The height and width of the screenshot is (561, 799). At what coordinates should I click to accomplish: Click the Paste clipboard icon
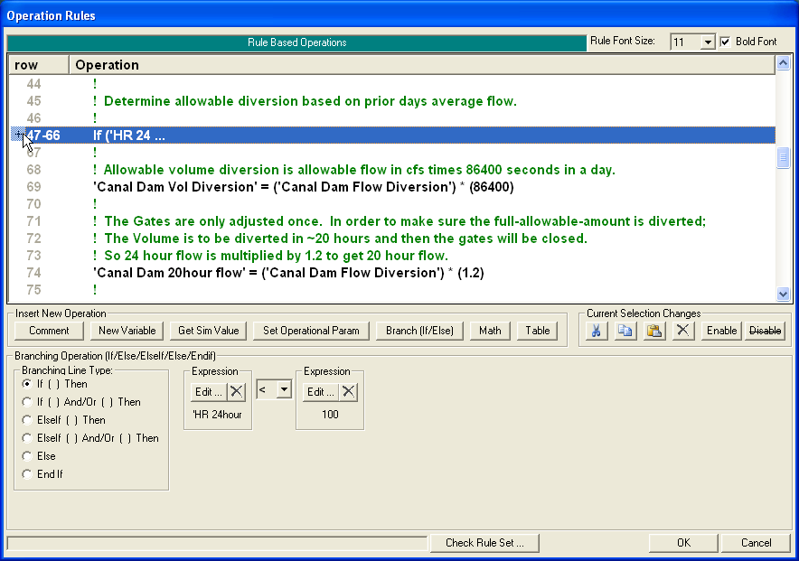[654, 331]
